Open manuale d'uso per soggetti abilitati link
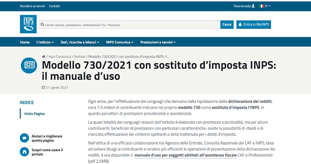Image resolution: width=311 pixels, height=164 pixels. 185,155
